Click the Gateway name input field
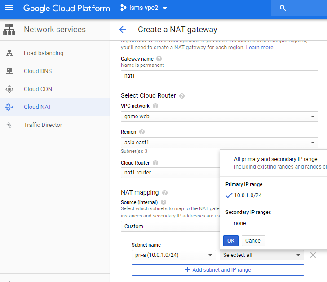Viewport: 327px width, 282px height. [x=219, y=76]
